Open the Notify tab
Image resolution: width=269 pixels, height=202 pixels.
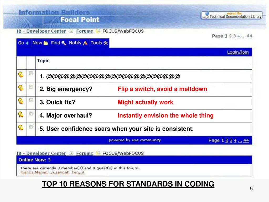[x=78, y=43]
